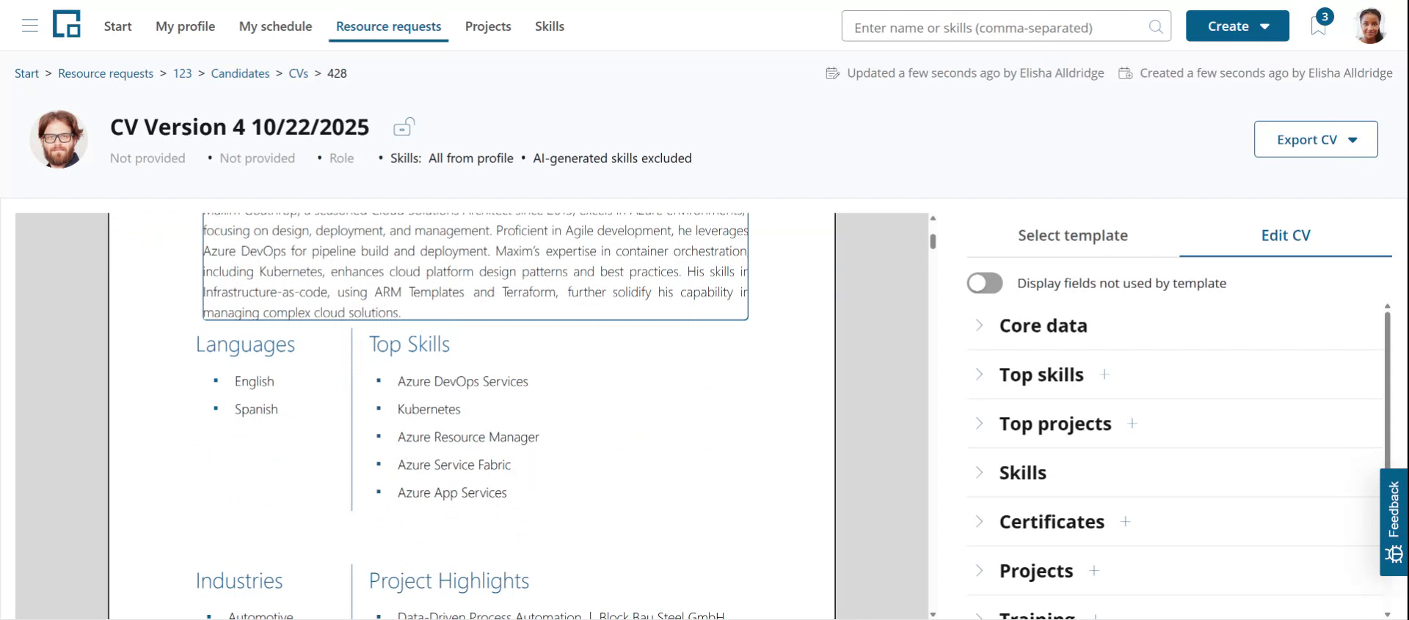The height and width of the screenshot is (620, 1409).
Task: Add a project with plus icon
Action: [x=1094, y=571]
